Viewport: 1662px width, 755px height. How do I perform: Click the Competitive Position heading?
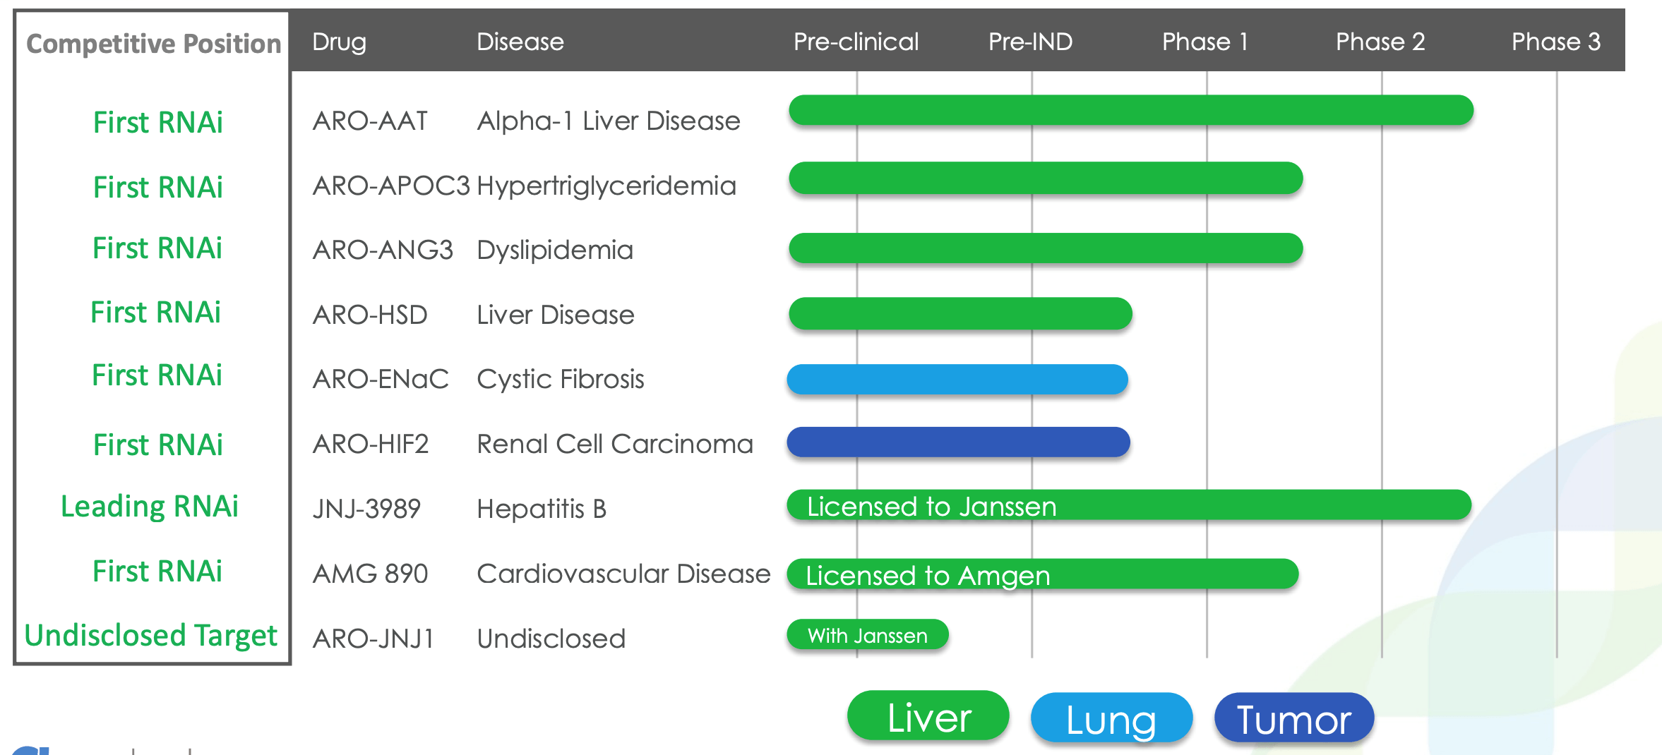(x=153, y=44)
